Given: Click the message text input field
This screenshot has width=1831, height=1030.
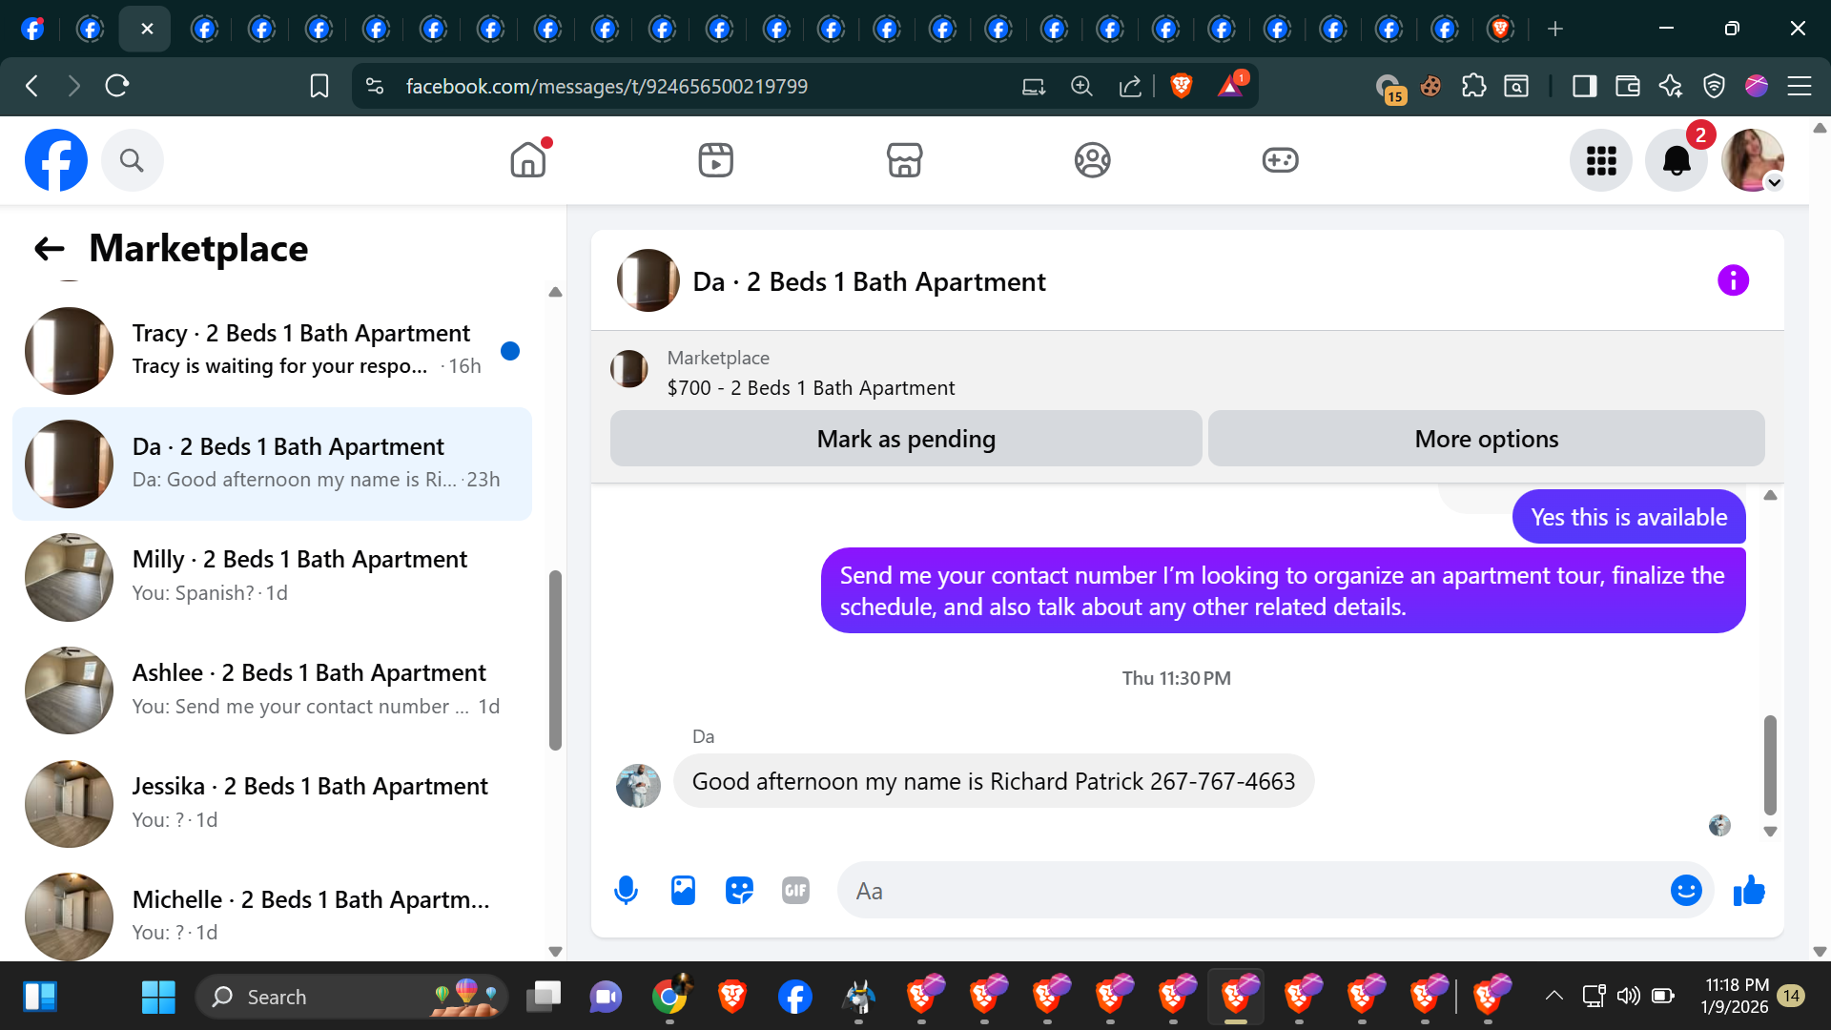Looking at the screenshot, I should 1249,891.
